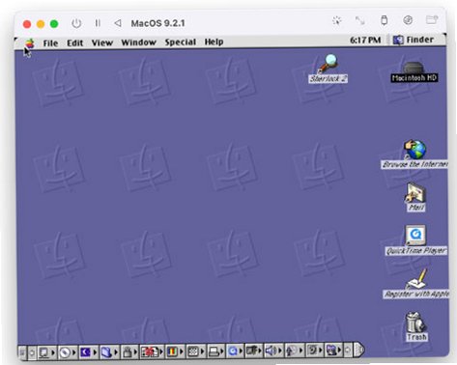Open the Keychain padlock module

click(x=129, y=351)
